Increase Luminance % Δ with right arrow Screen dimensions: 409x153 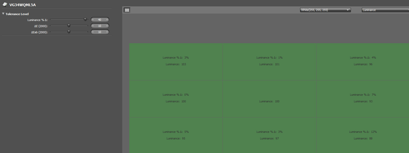[107, 20]
